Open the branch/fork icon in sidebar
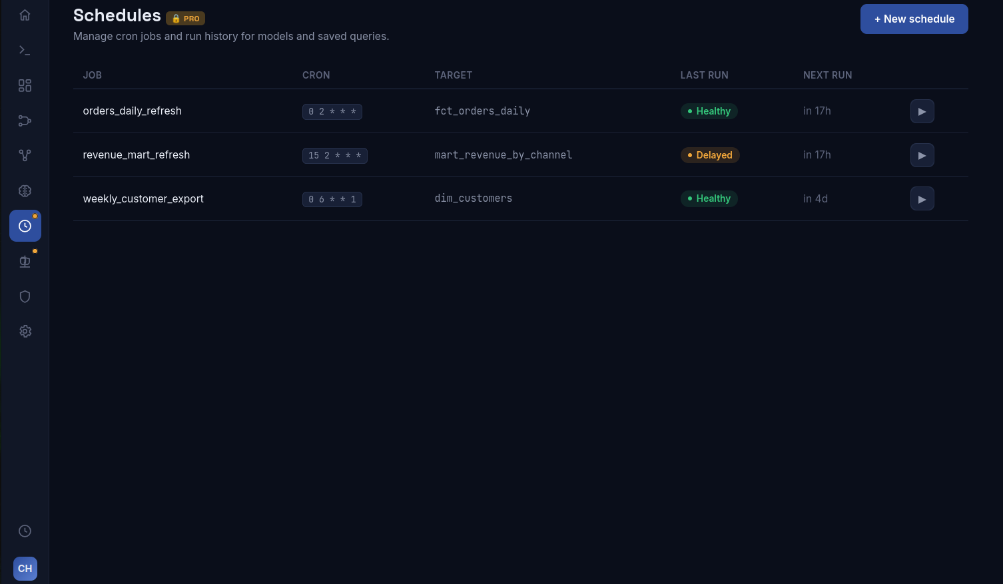Viewport: 1003px width, 584px height. (x=25, y=156)
